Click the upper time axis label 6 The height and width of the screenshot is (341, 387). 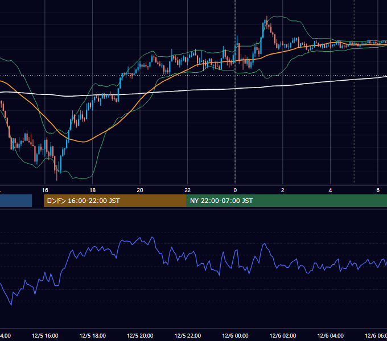pos(378,190)
